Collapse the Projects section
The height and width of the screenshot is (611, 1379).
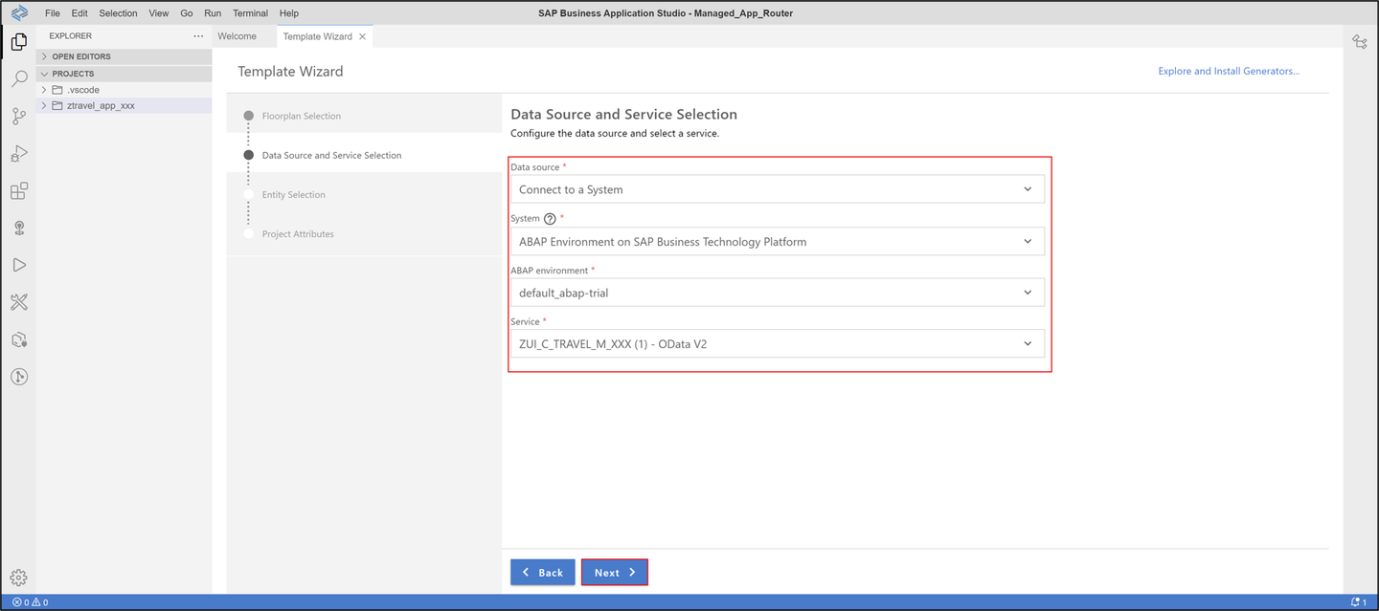tap(124, 74)
